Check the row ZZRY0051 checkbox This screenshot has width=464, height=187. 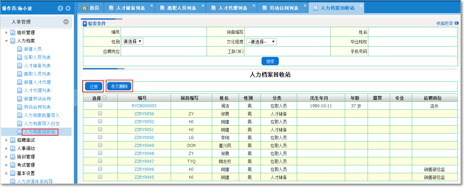point(100,129)
